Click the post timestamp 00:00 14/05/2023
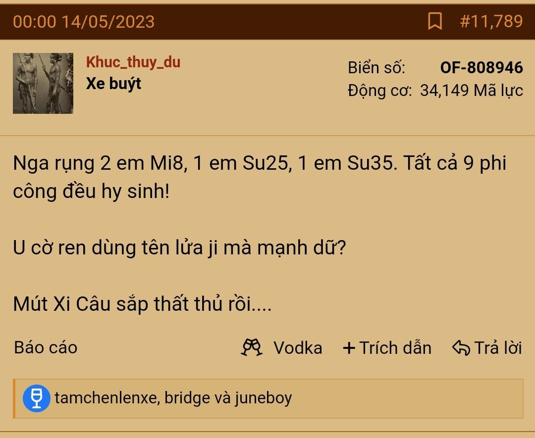This screenshot has width=535, height=438. pyautogui.click(x=84, y=22)
